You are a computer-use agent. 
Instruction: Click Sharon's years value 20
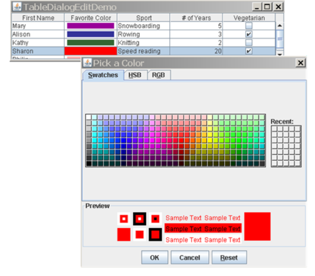[x=196, y=51]
